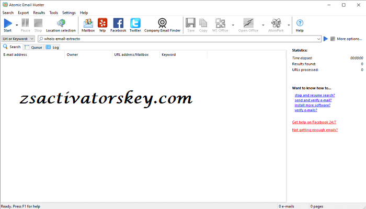This screenshot has height=209, width=366.
Task: Open 'stop and resume search?' link
Action: tap(315, 95)
